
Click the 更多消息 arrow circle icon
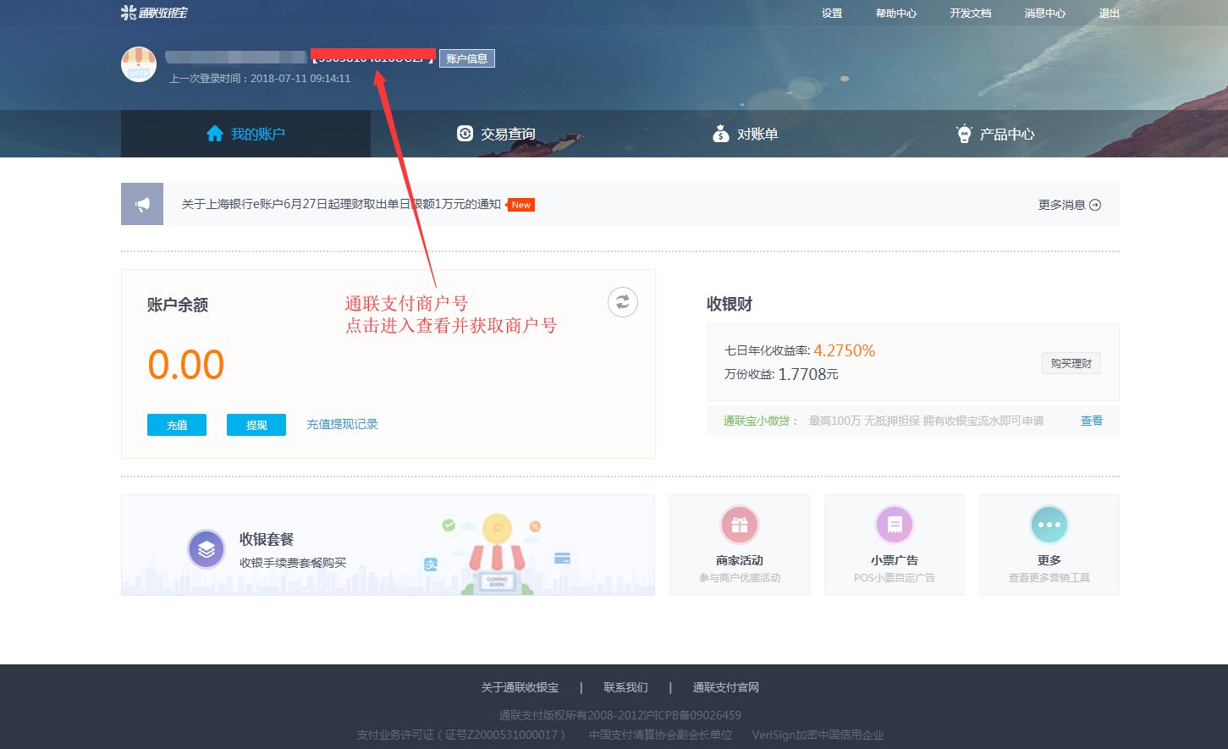point(1095,205)
